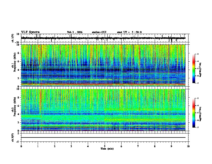Click the "9" minute time axis tick label
The width and height of the screenshot is (212, 164).
171,146
